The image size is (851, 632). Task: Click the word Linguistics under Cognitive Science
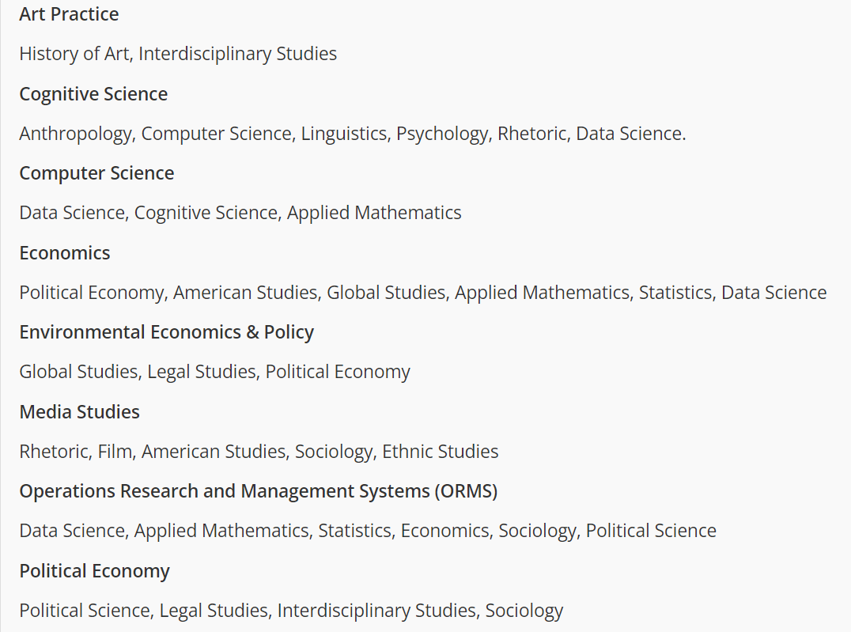click(345, 134)
